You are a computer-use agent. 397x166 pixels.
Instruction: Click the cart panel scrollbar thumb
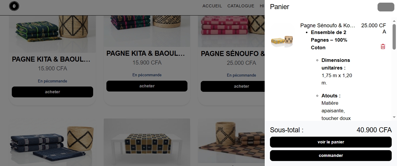pos(394,37)
